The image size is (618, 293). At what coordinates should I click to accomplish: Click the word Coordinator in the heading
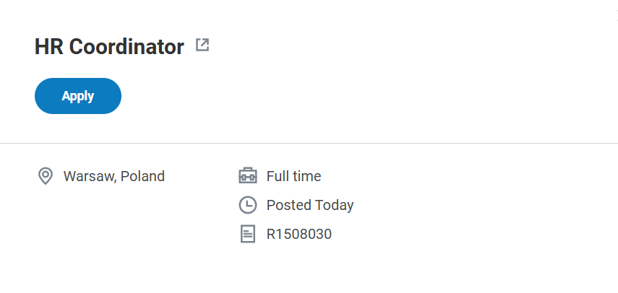[126, 47]
